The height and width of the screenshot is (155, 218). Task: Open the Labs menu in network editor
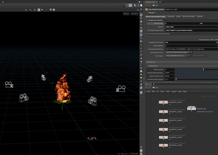coord(179,92)
